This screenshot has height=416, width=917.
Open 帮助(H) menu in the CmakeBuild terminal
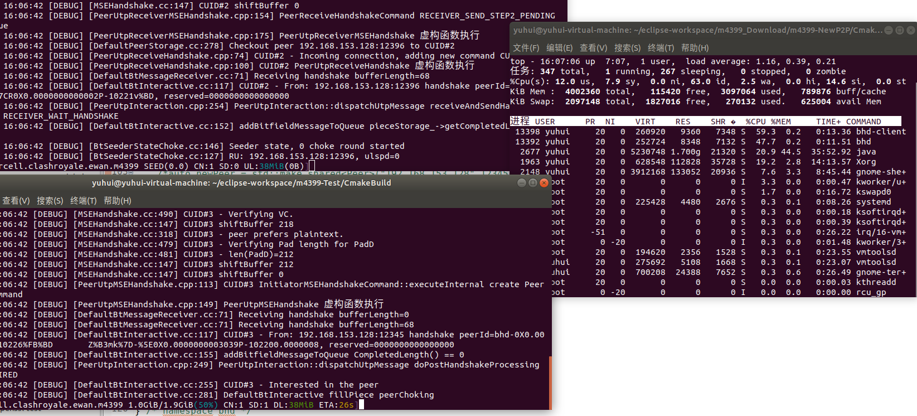point(117,201)
